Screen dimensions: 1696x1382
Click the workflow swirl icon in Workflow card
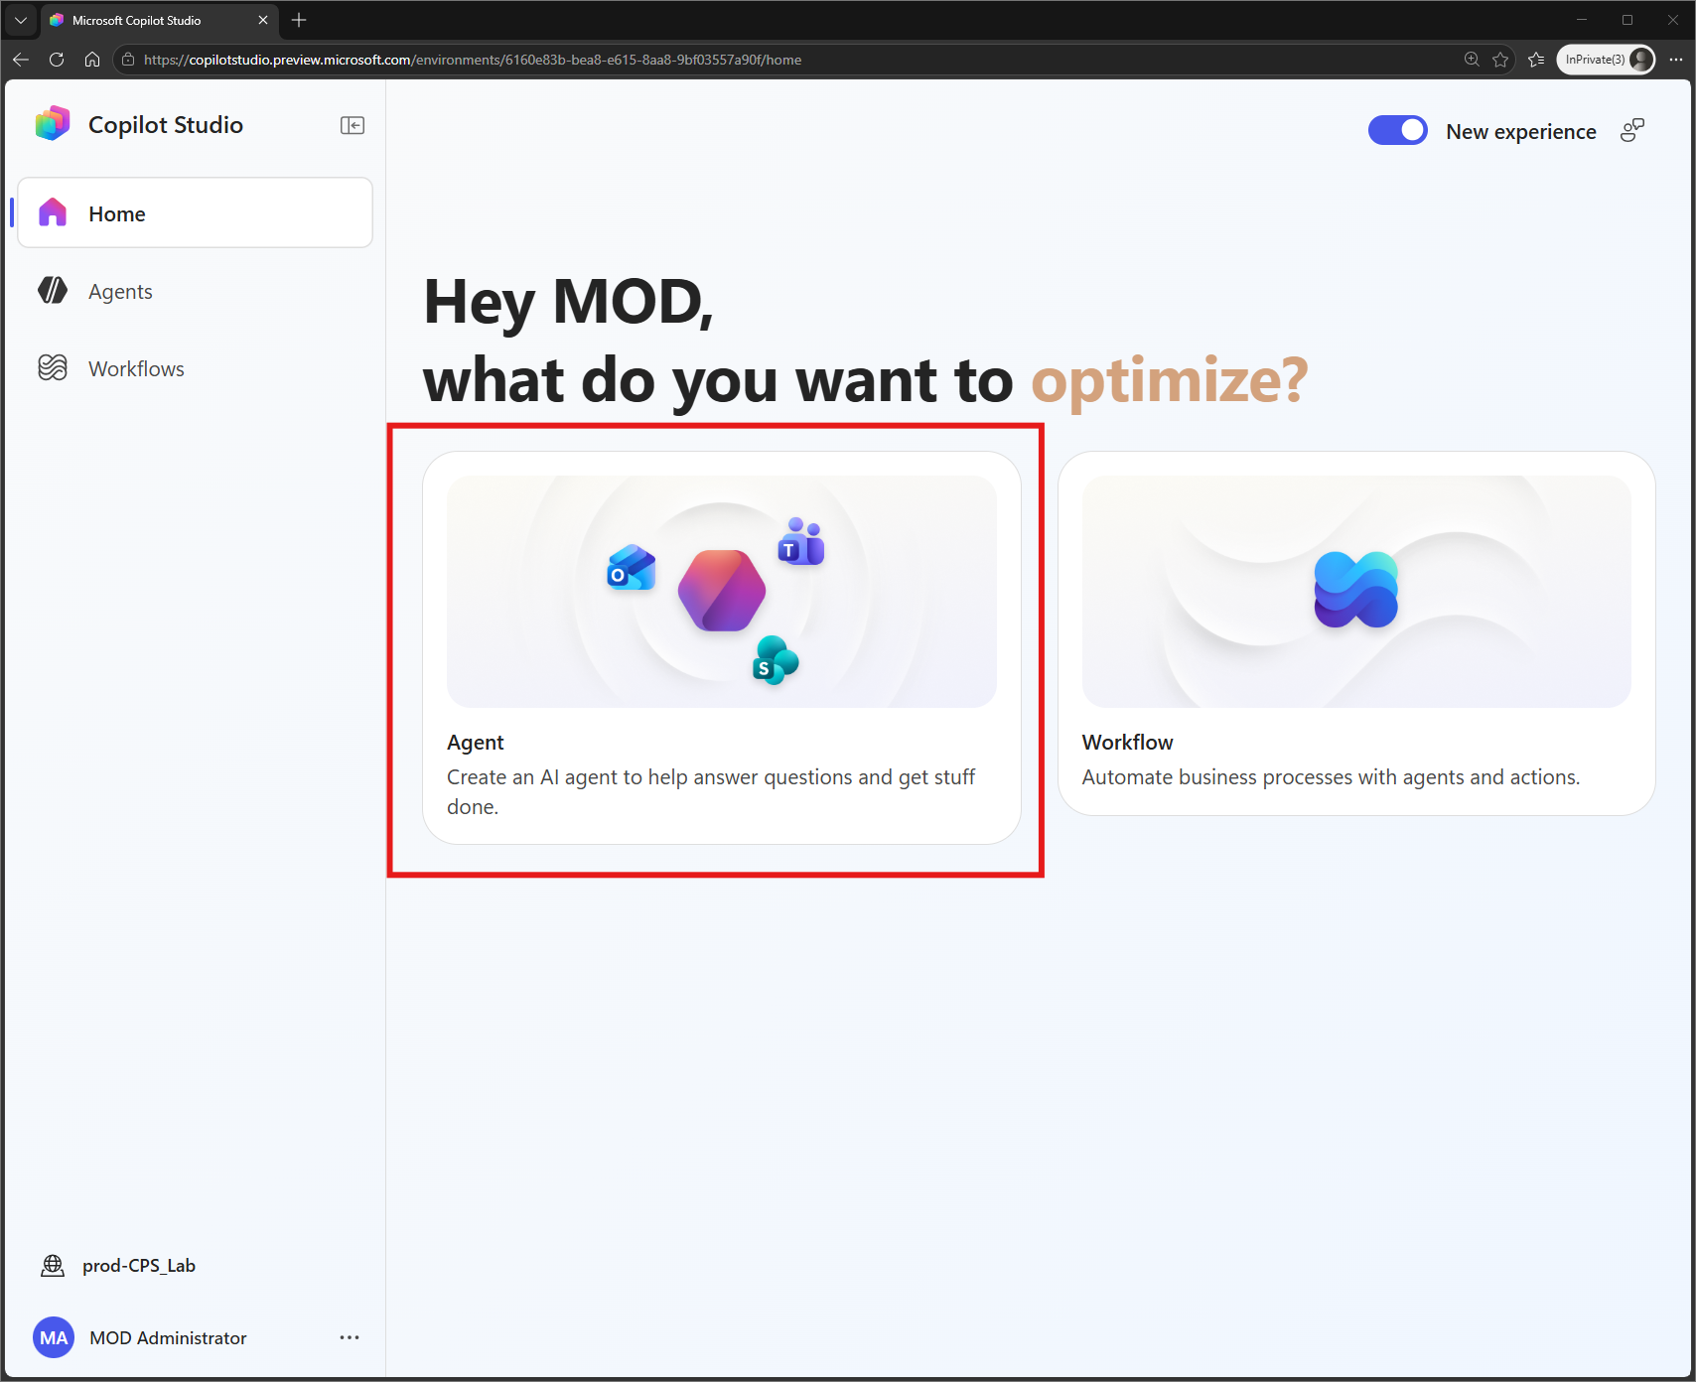(x=1356, y=590)
